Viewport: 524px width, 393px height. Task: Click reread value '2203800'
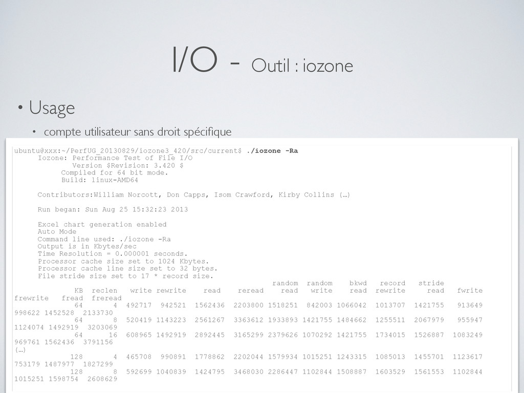[248, 305]
